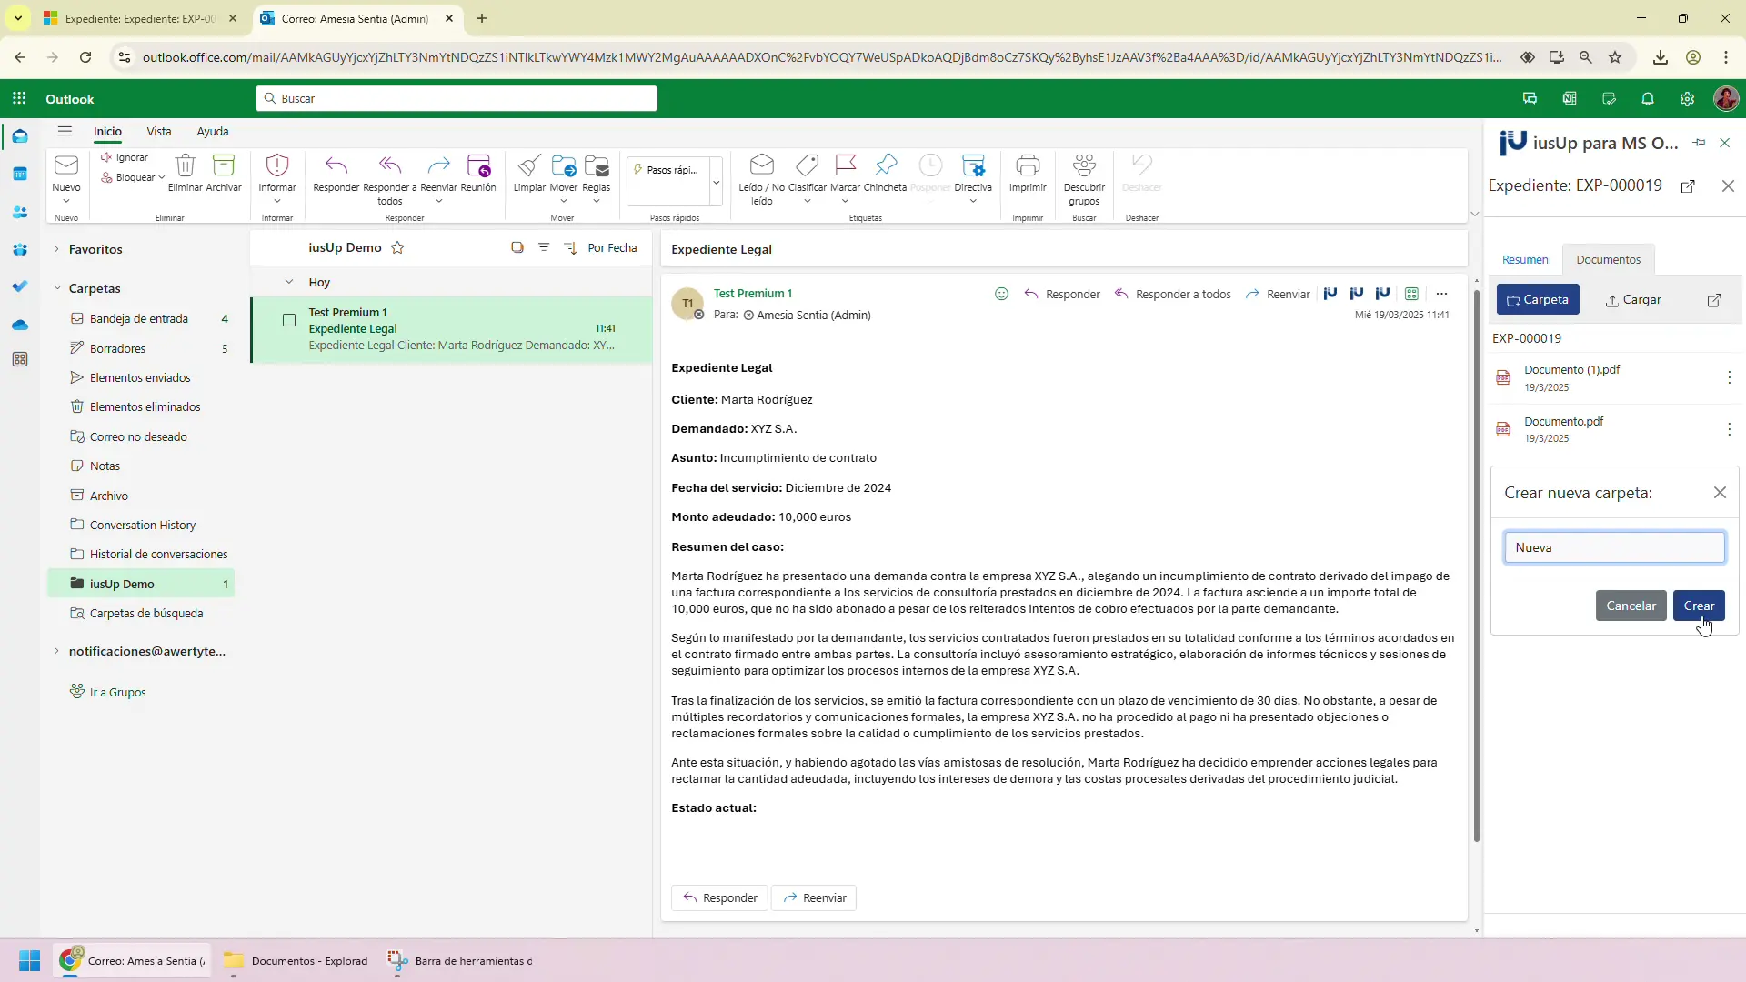Image resolution: width=1746 pixels, height=982 pixels.
Task: Open the Outlook app launcher grid
Action: click(19, 99)
